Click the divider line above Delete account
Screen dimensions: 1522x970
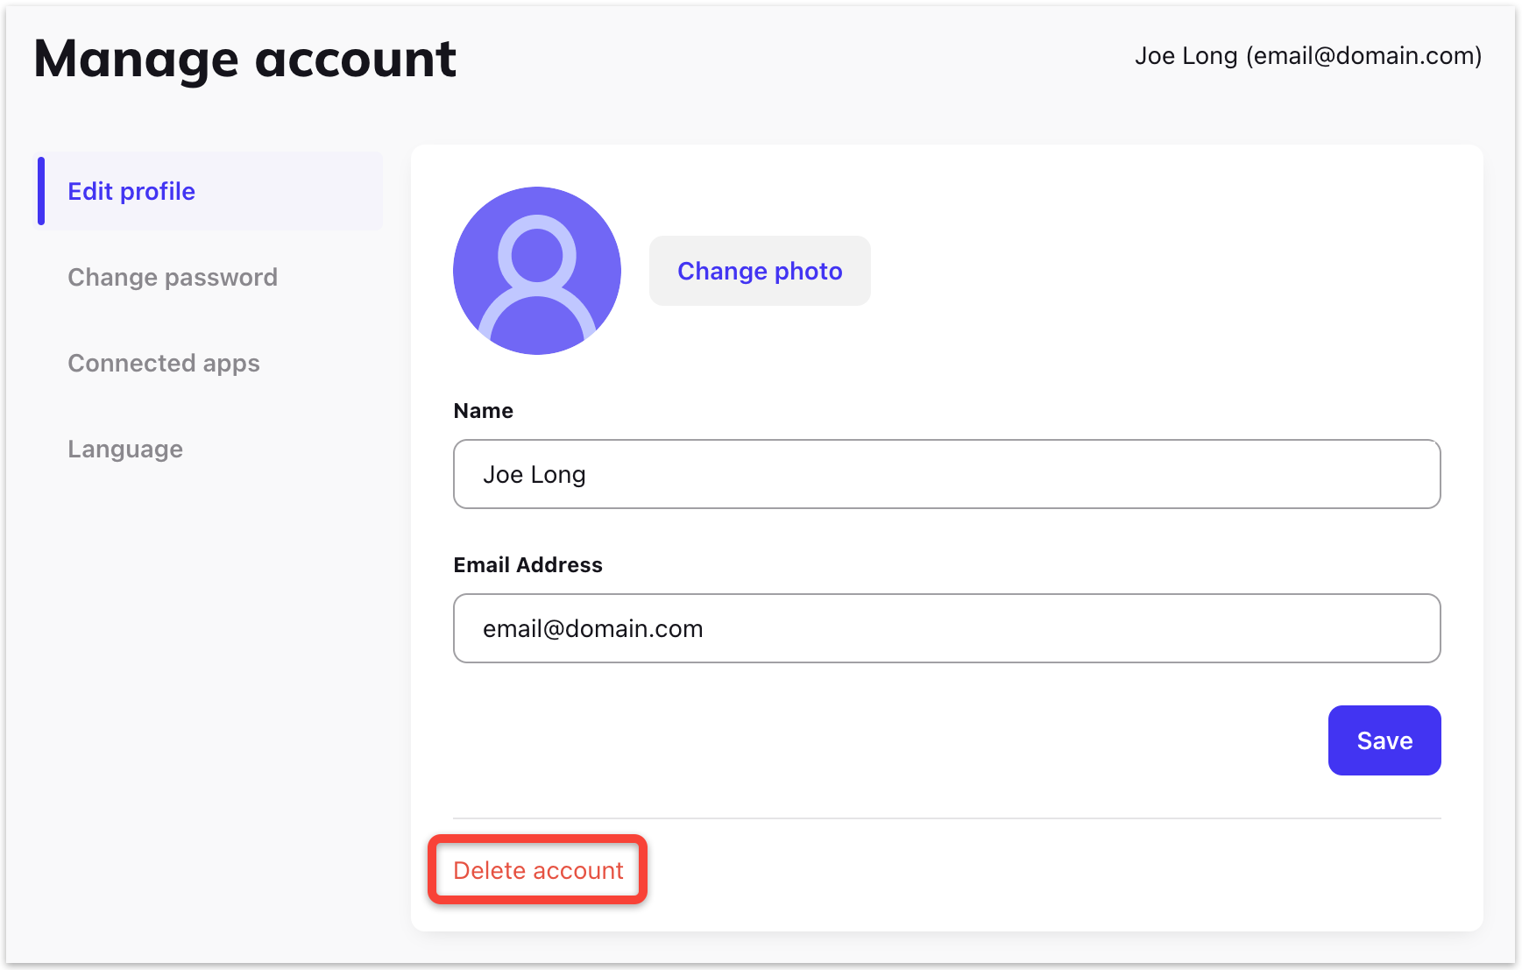[x=946, y=818]
